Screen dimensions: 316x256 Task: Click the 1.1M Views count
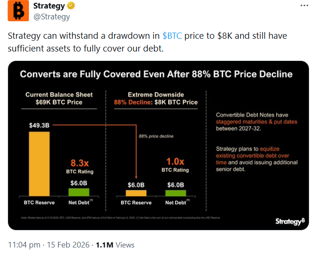tap(115, 245)
